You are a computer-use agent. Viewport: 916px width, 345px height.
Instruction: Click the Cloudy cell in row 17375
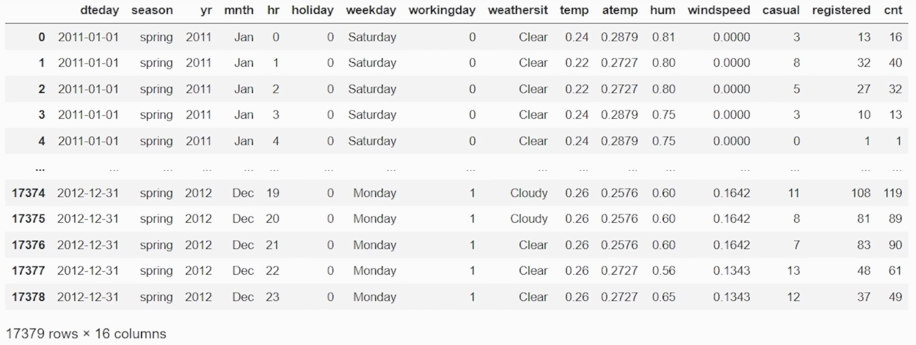coord(529,219)
